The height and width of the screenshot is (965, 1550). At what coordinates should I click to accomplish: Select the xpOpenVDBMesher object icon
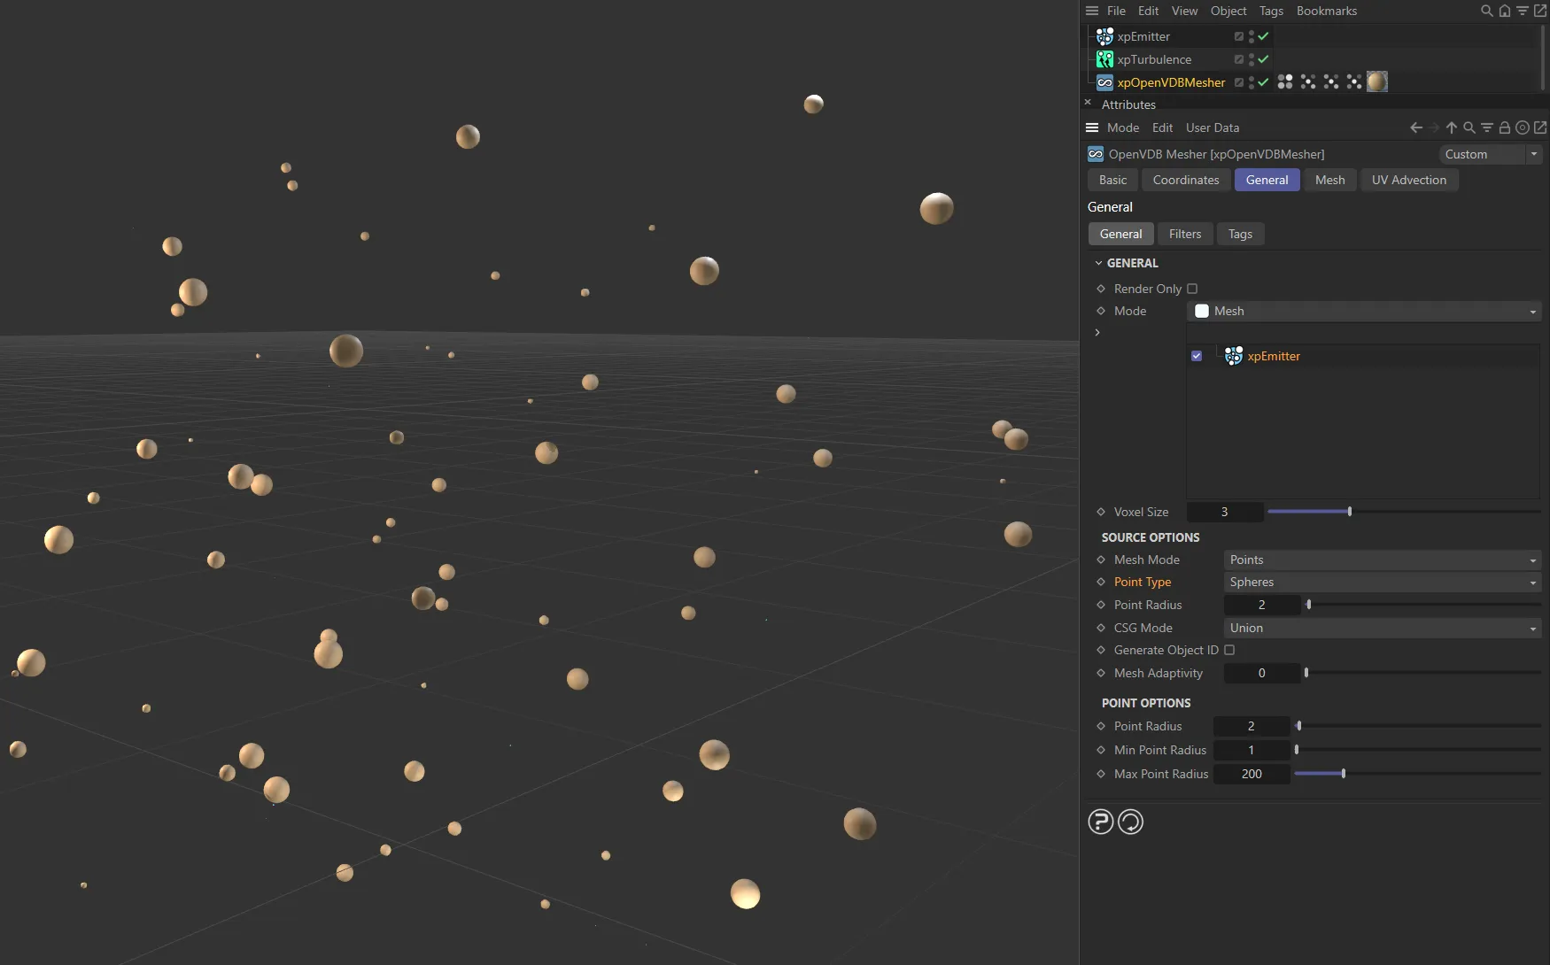click(x=1104, y=82)
